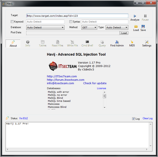Click the Post Data field

pyautogui.click(x=73, y=33)
